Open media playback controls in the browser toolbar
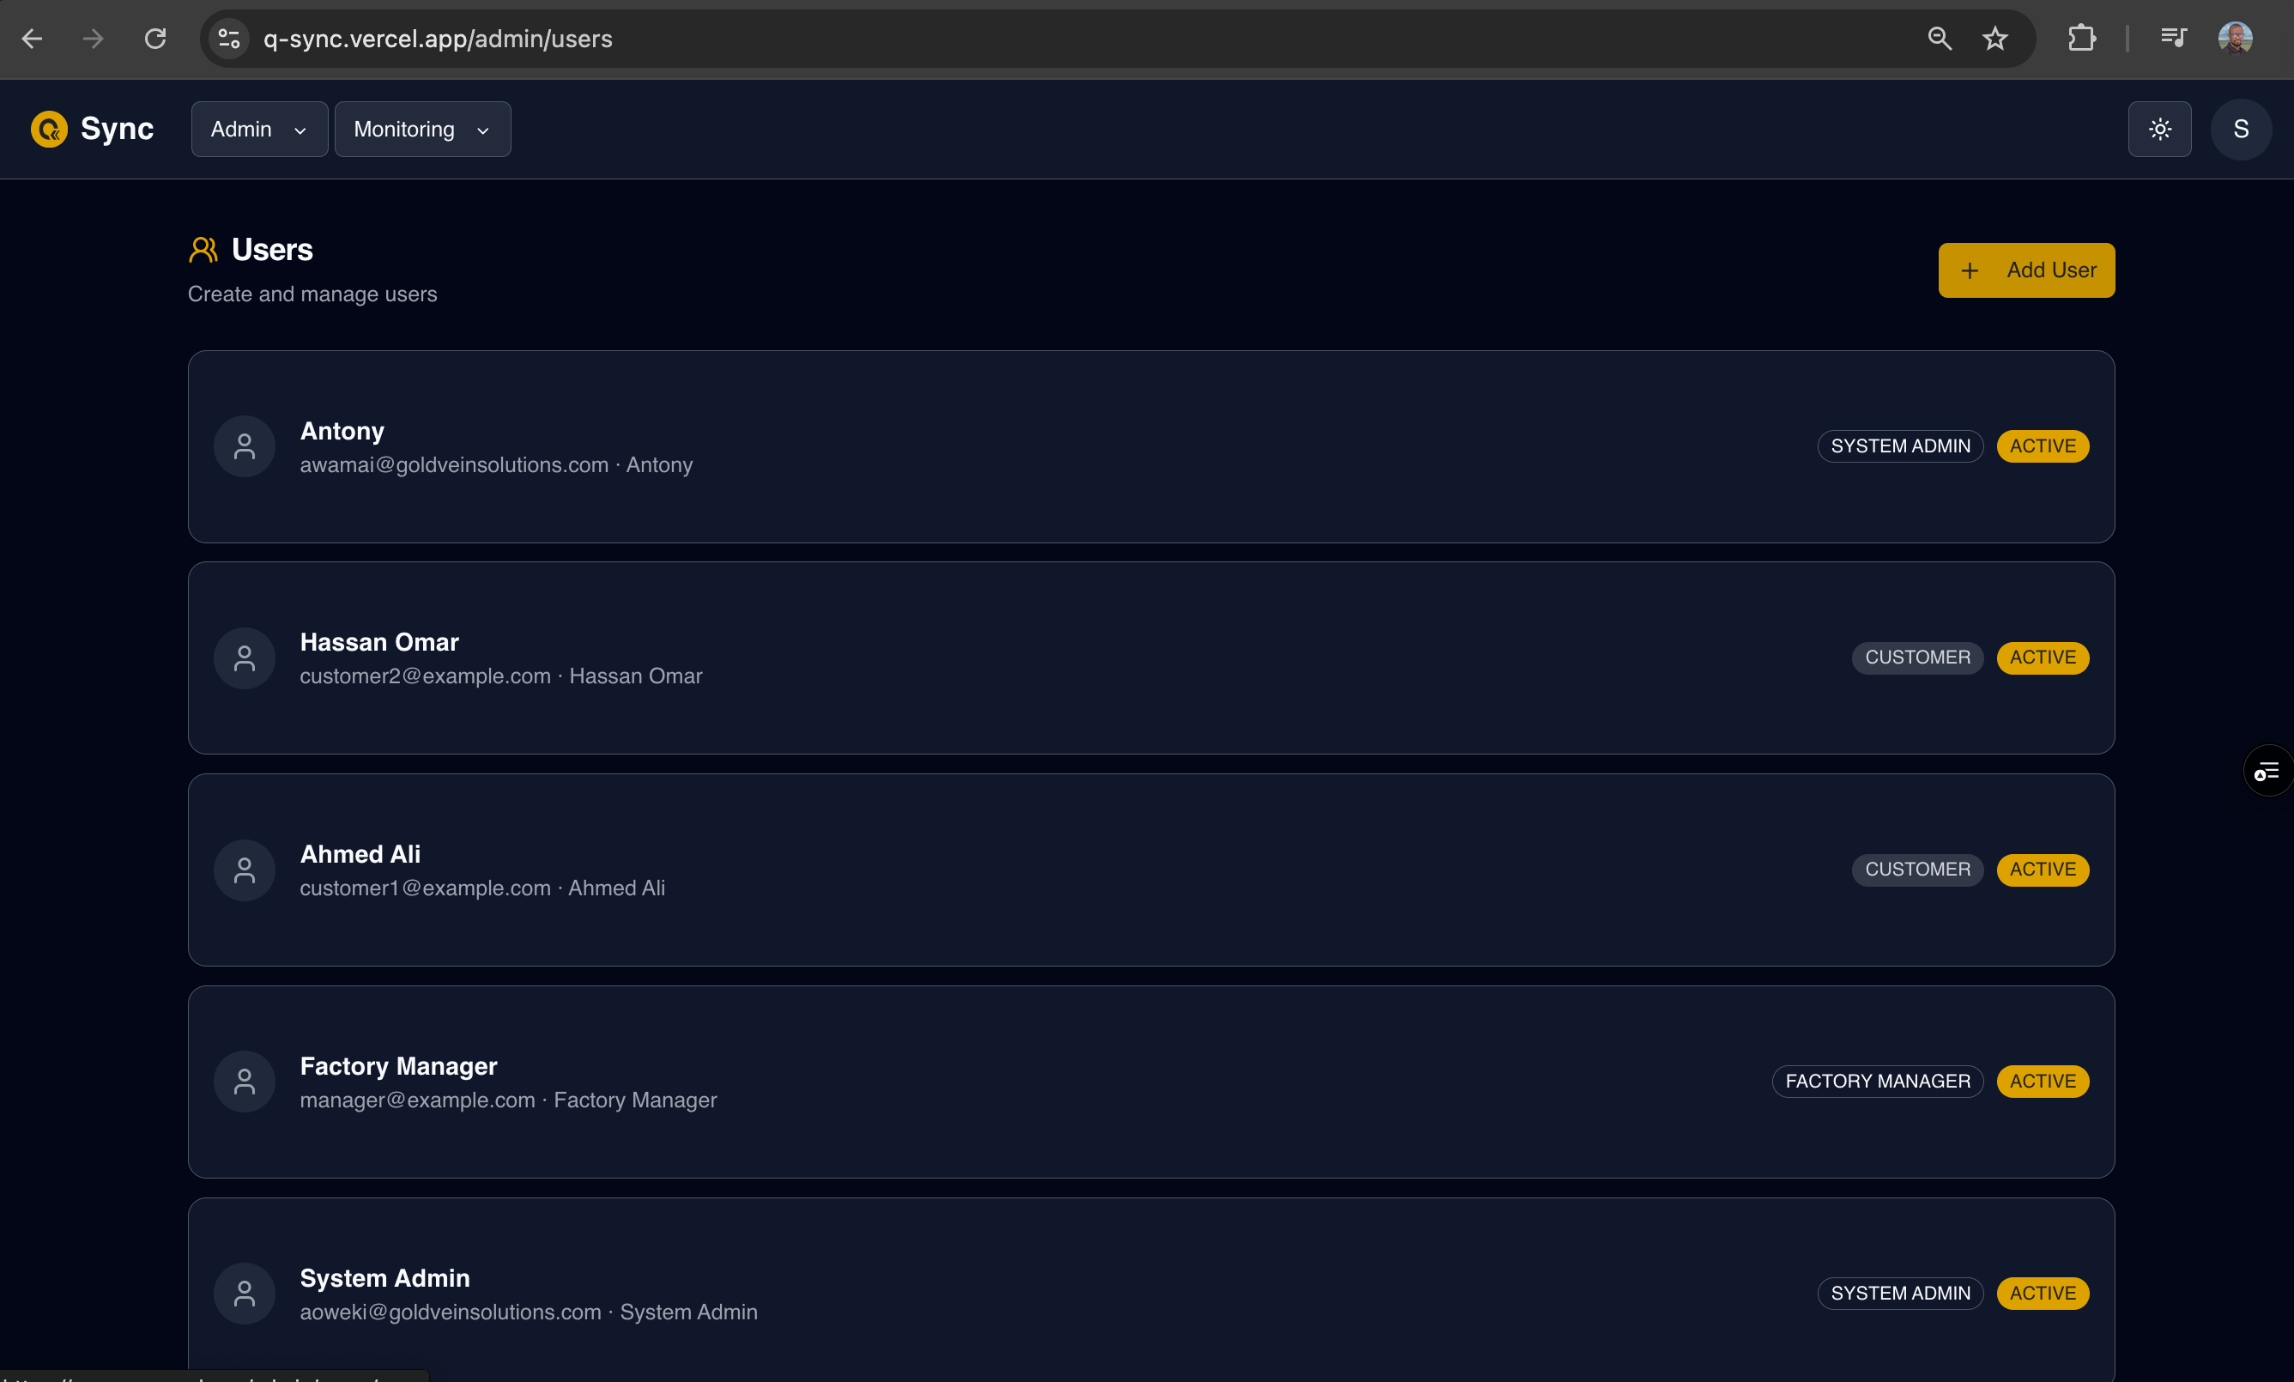Viewport: 2294px width, 1382px height. pyautogui.click(x=2173, y=38)
